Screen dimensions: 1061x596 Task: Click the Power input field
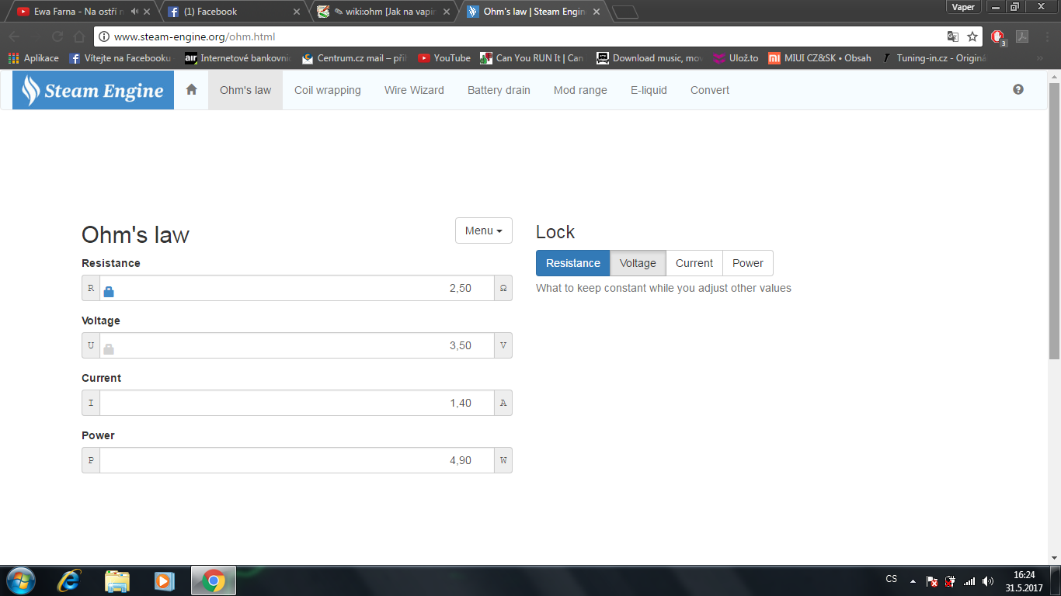tap(297, 460)
